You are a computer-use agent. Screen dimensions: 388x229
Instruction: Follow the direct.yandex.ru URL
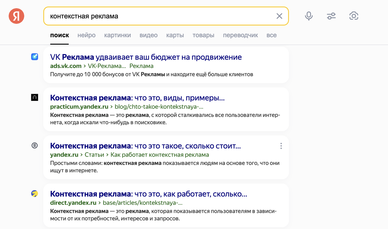tap(73, 203)
